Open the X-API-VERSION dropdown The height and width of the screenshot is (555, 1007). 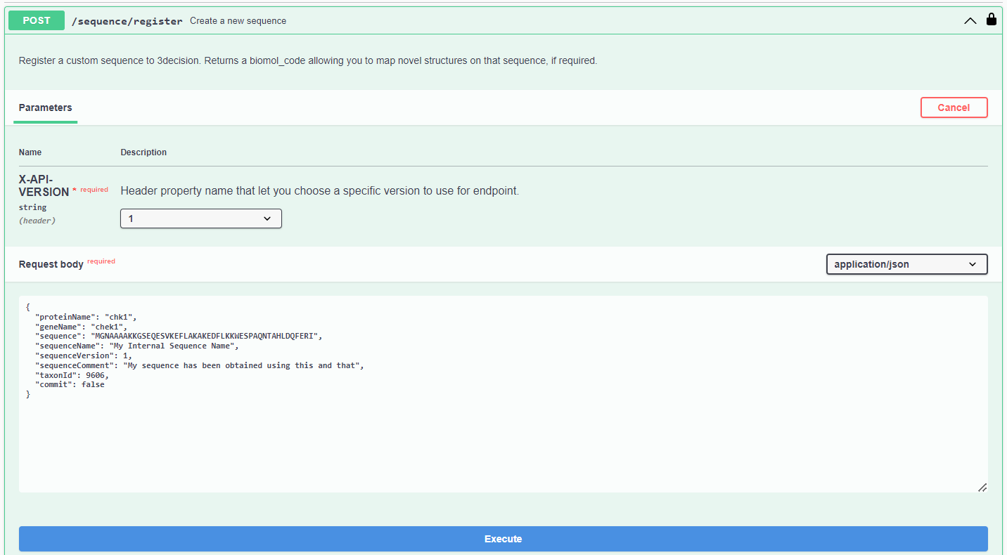tap(201, 218)
